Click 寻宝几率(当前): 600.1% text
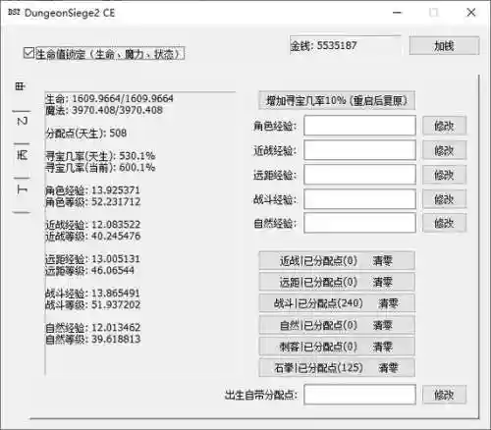The height and width of the screenshot is (430, 491). 100,168
